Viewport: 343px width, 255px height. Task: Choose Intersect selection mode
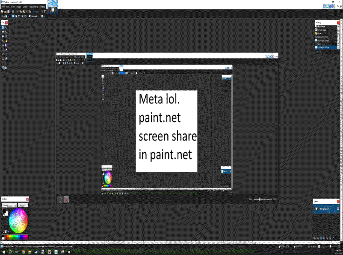[22, 16]
